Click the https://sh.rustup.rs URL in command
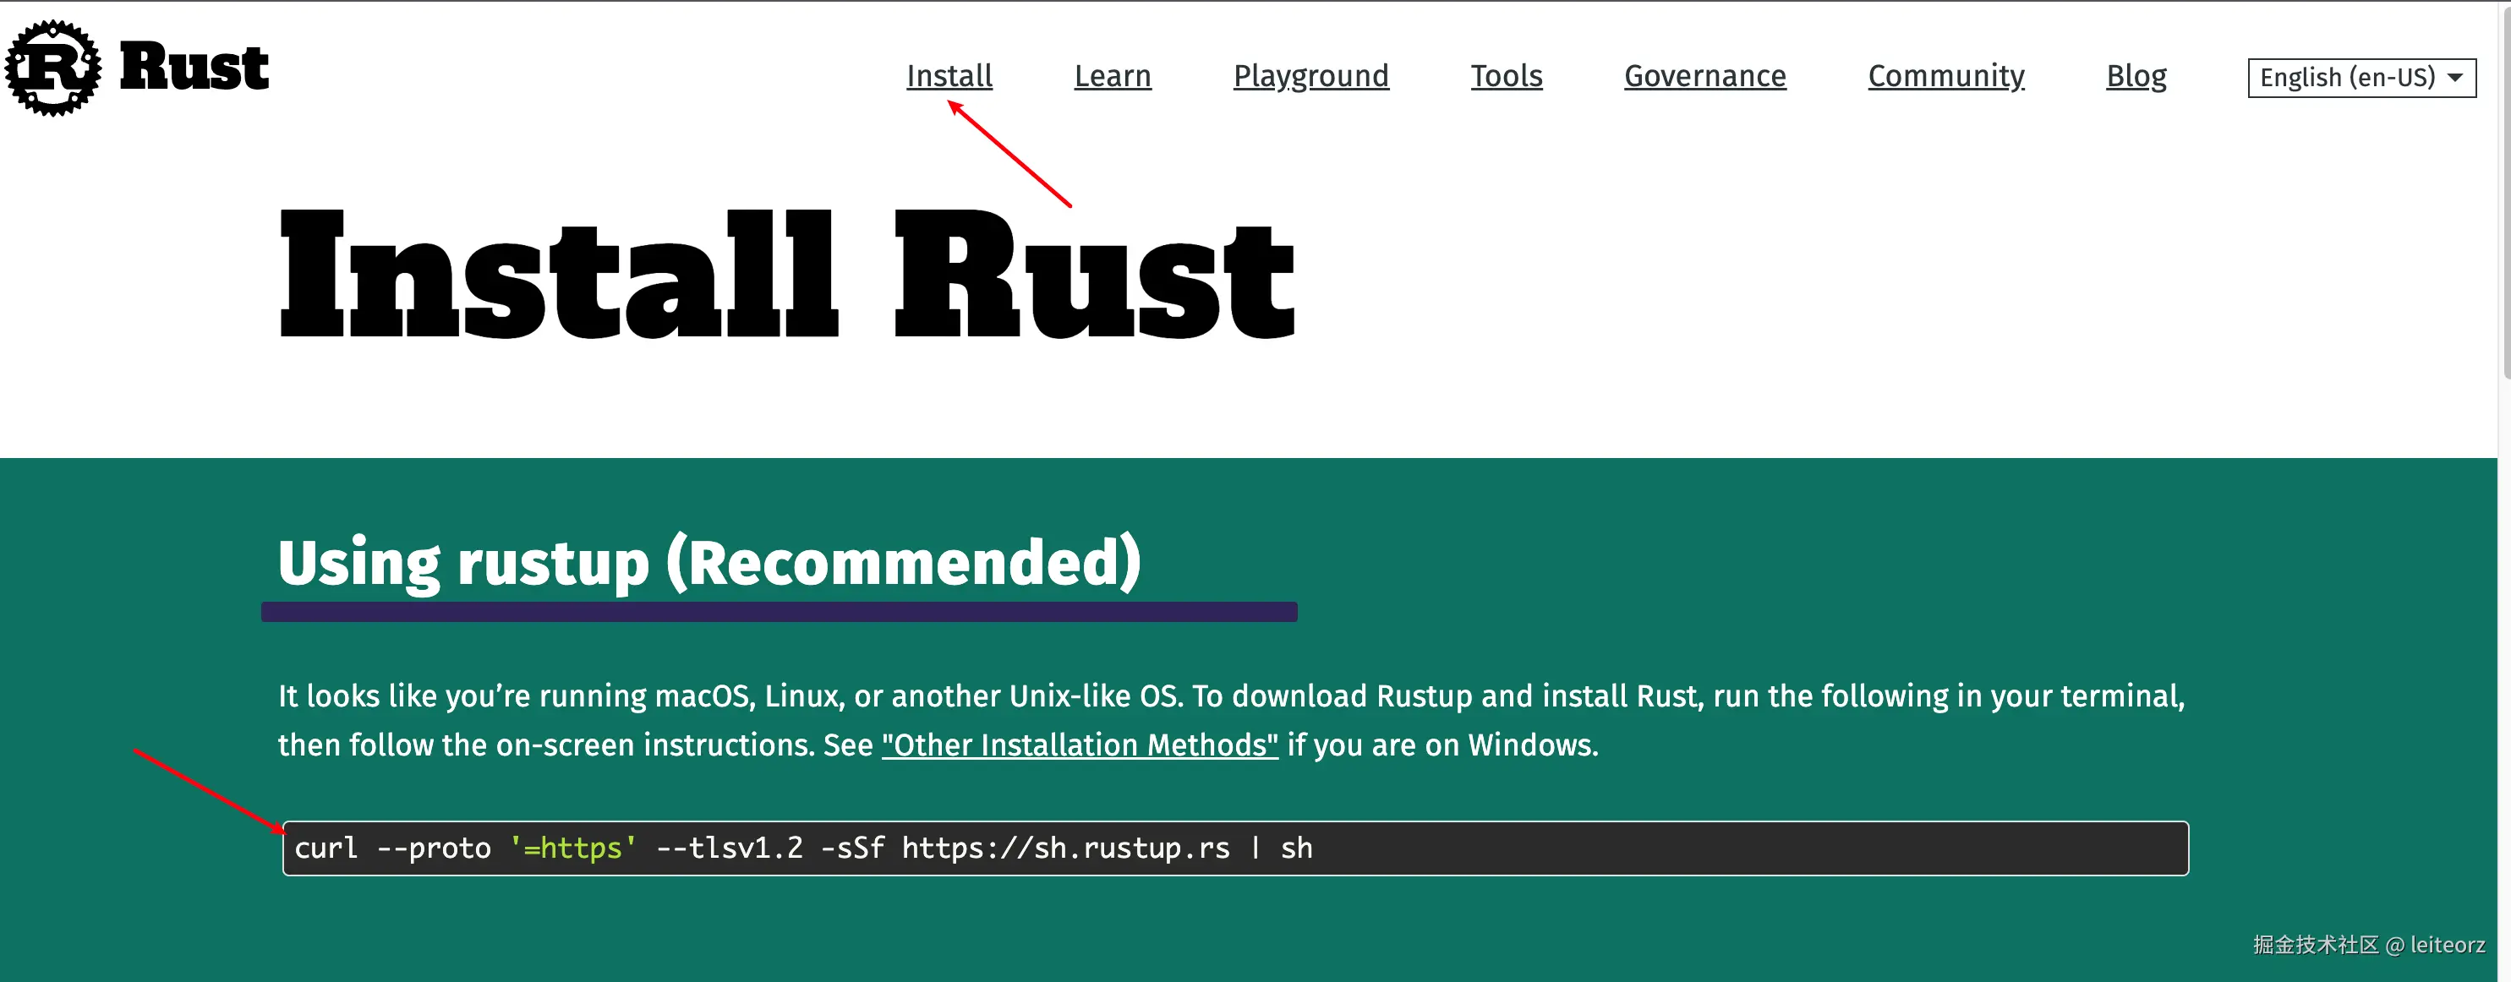Viewport: 2511px width, 982px height. (1065, 848)
